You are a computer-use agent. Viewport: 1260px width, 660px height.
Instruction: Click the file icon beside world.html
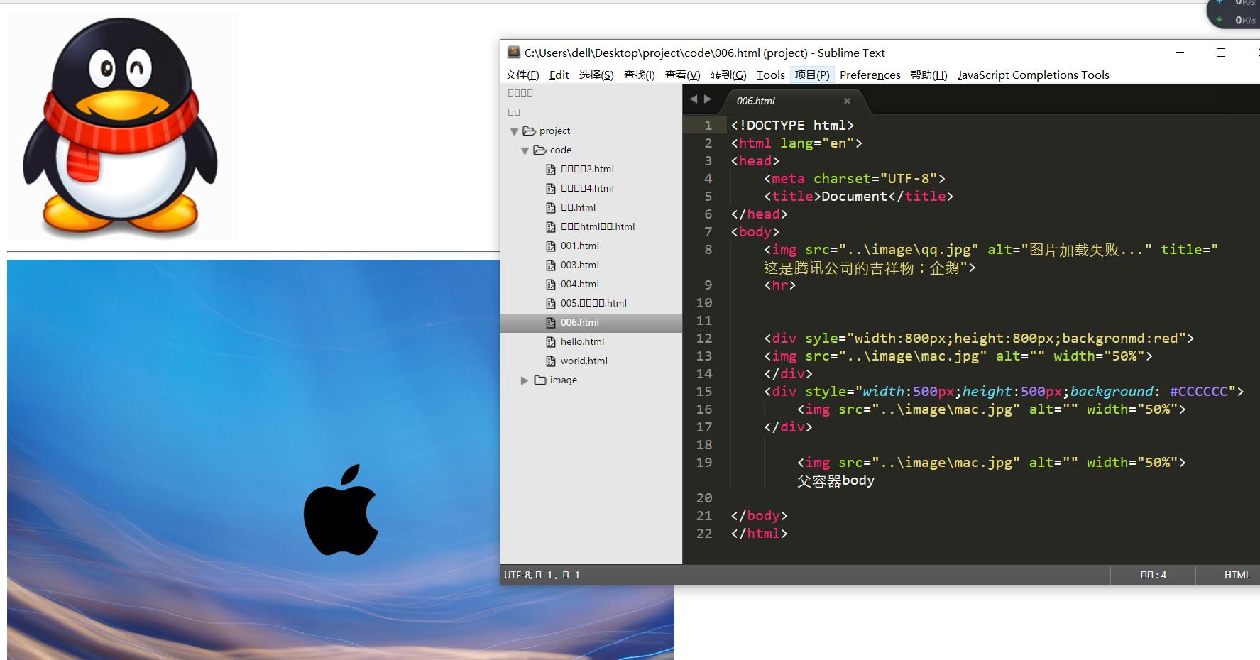(x=550, y=361)
